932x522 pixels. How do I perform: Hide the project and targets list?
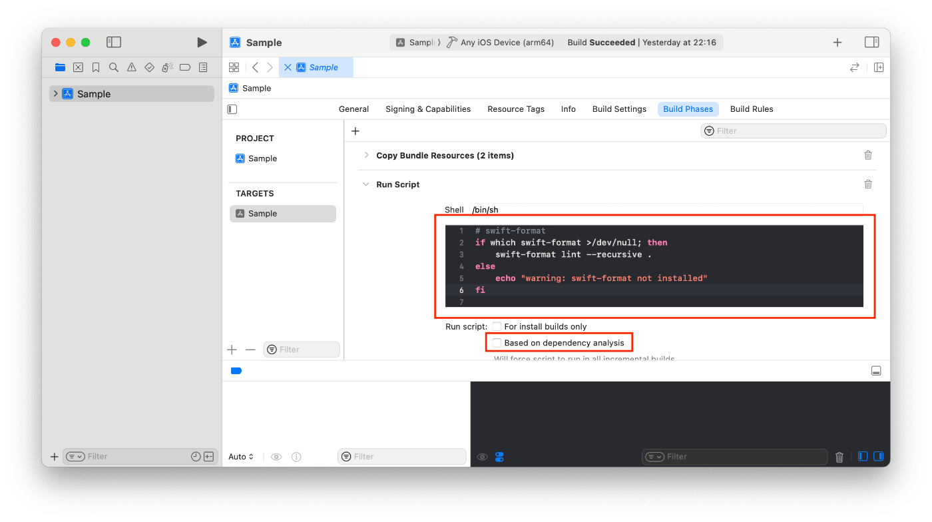(x=232, y=109)
